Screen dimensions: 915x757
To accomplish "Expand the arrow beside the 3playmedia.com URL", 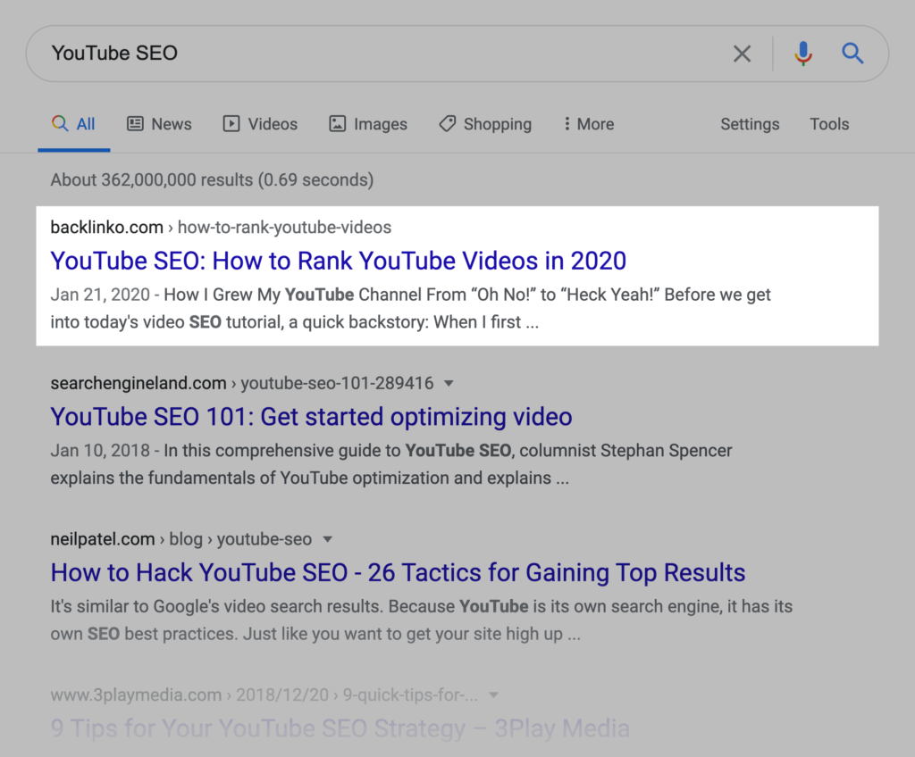I will pyautogui.click(x=494, y=695).
